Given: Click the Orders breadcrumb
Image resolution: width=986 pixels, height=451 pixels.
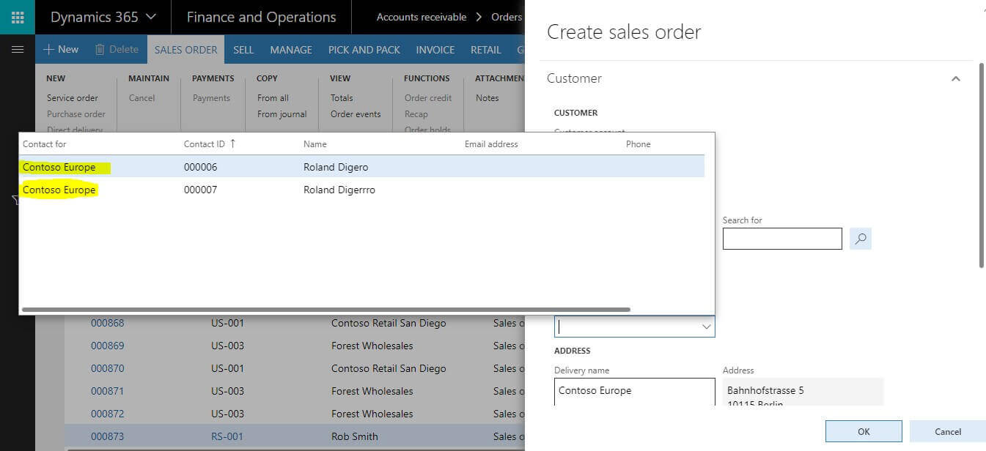Looking at the screenshot, I should coord(507,17).
